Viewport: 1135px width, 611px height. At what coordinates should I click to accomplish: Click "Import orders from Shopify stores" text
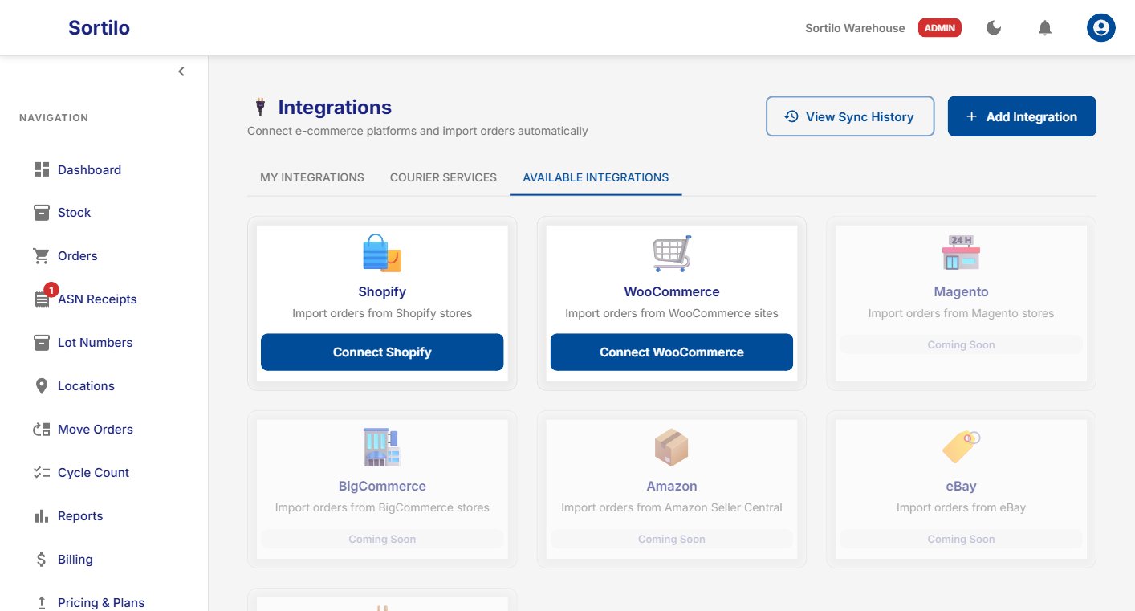382,313
